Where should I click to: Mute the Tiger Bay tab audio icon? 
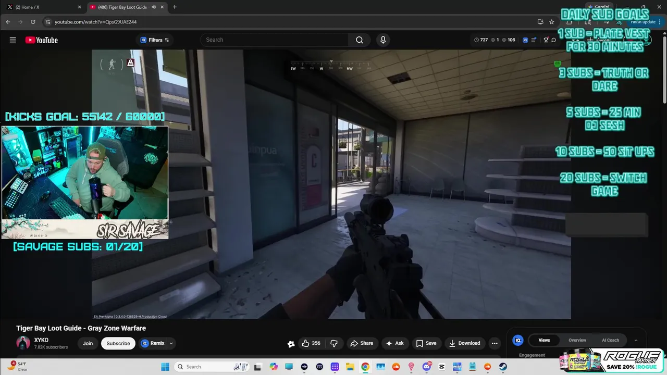pos(154,7)
